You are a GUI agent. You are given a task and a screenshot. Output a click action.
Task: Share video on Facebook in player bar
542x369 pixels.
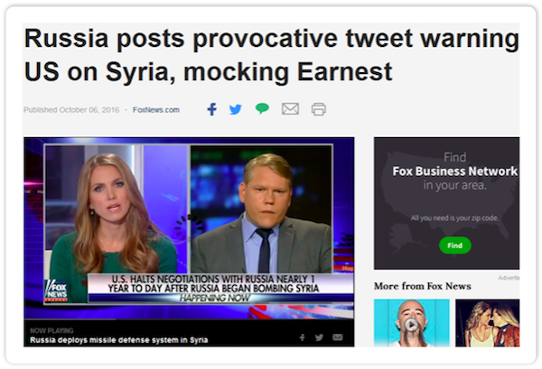click(x=302, y=337)
